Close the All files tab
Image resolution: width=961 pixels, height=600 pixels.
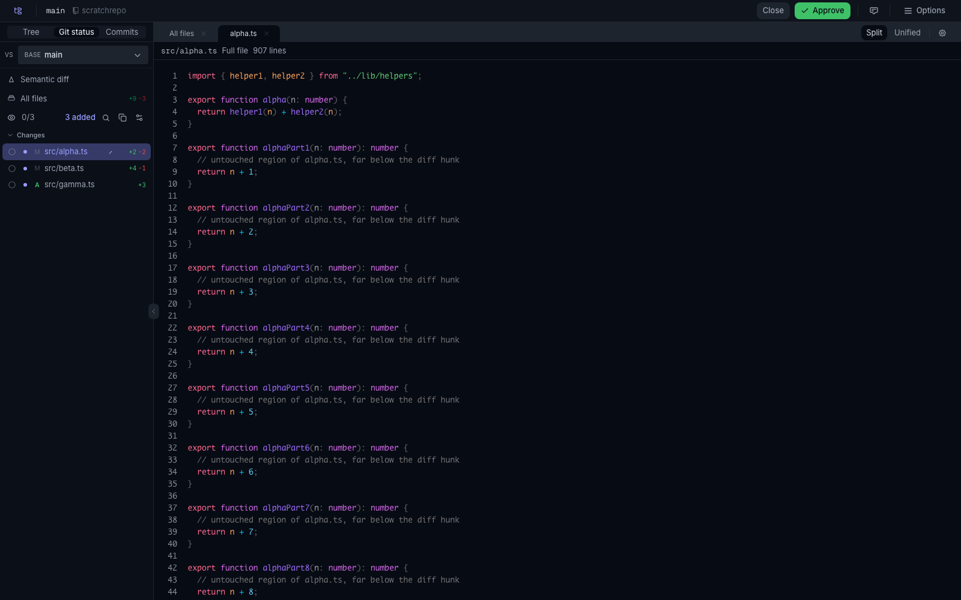coord(204,34)
